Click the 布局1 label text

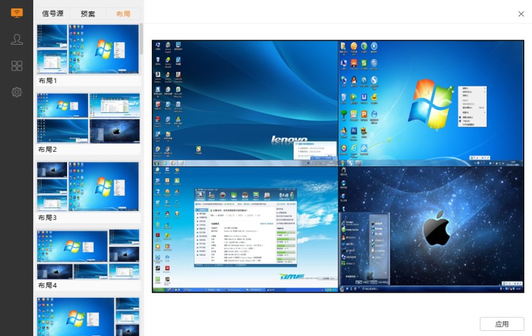coord(48,81)
